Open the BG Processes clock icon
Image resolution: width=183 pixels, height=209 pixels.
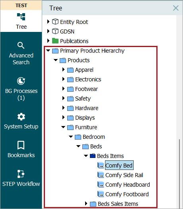pyautogui.click(x=21, y=81)
